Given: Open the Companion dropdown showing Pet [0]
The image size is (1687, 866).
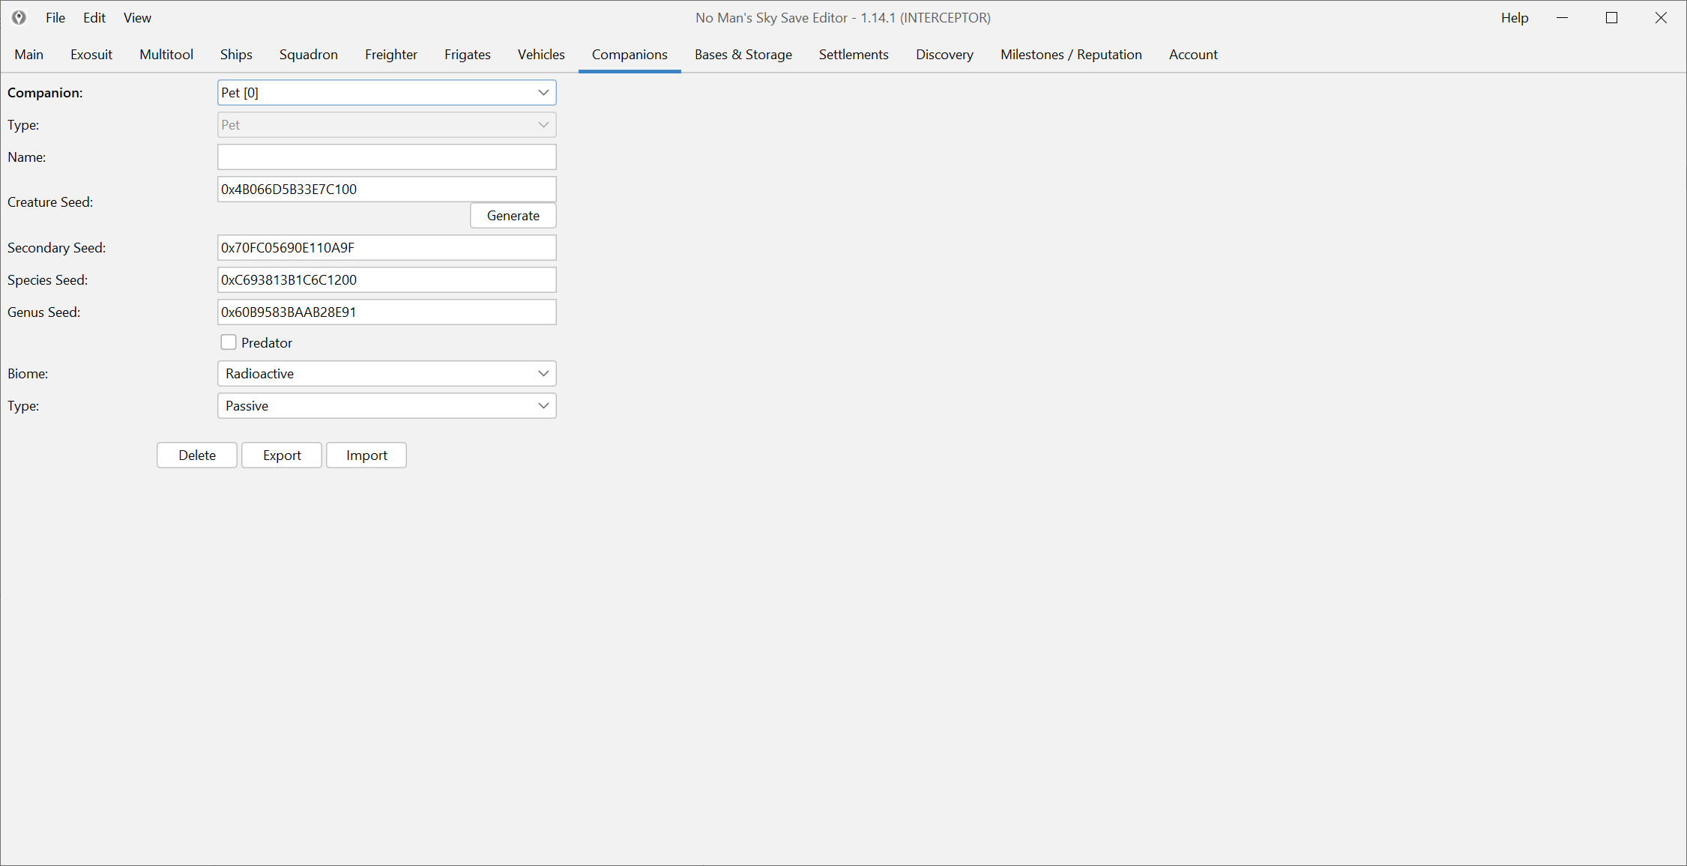Looking at the screenshot, I should pyautogui.click(x=387, y=93).
